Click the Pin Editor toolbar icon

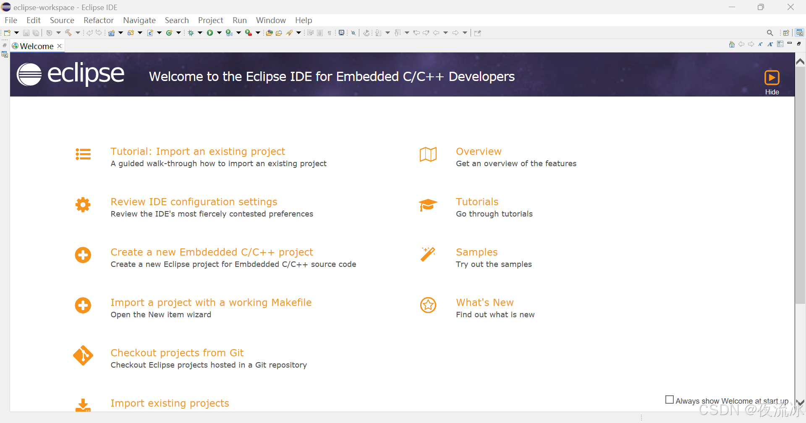click(477, 33)
